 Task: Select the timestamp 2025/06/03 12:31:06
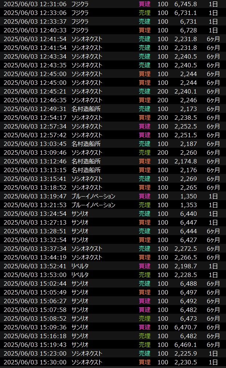click(35, 4)
